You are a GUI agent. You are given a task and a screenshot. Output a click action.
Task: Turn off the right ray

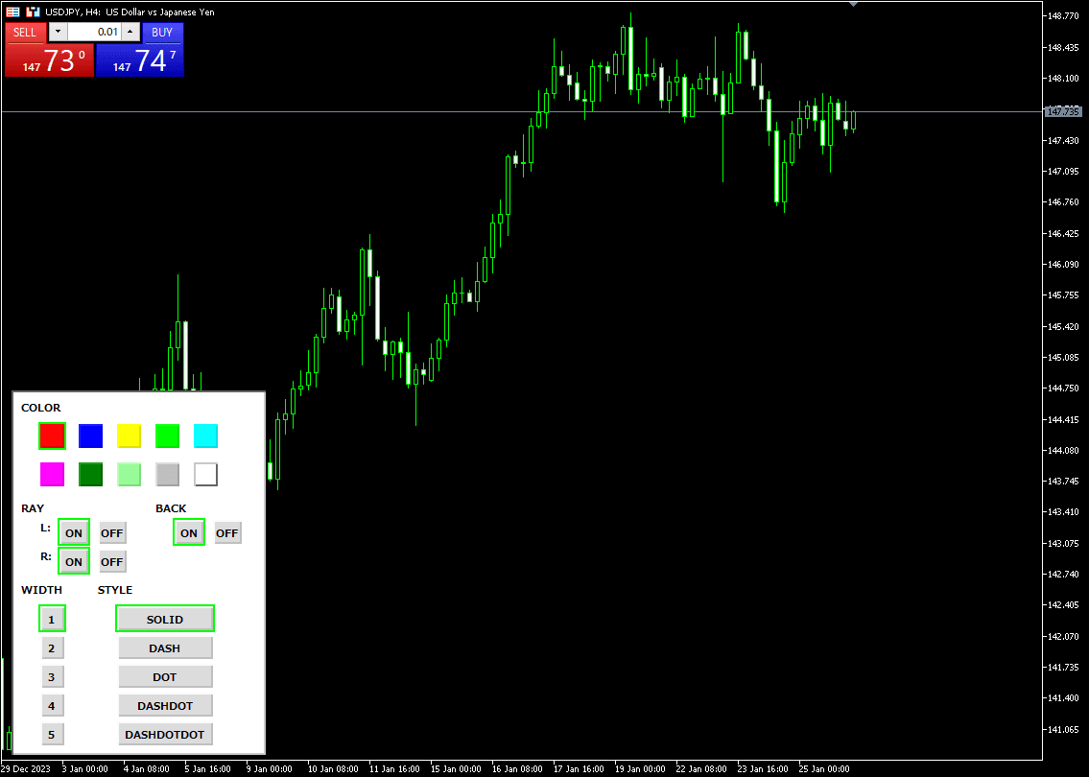(x=112, y=561)
